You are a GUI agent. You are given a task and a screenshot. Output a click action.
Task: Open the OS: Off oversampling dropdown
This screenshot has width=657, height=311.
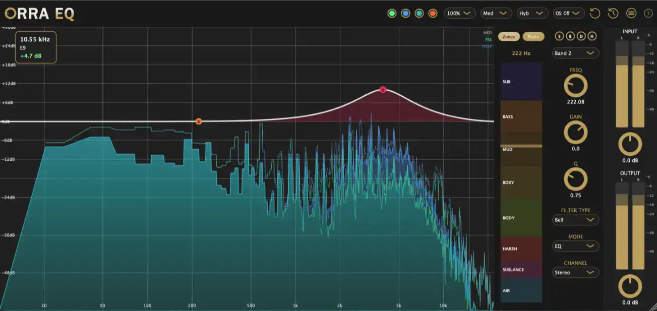coord(569,13)
